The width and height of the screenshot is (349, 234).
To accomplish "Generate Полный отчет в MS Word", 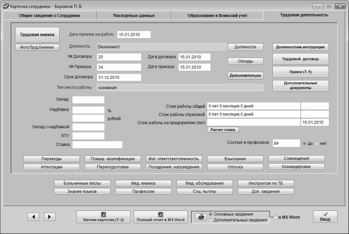I will click(x=161, y=217).
